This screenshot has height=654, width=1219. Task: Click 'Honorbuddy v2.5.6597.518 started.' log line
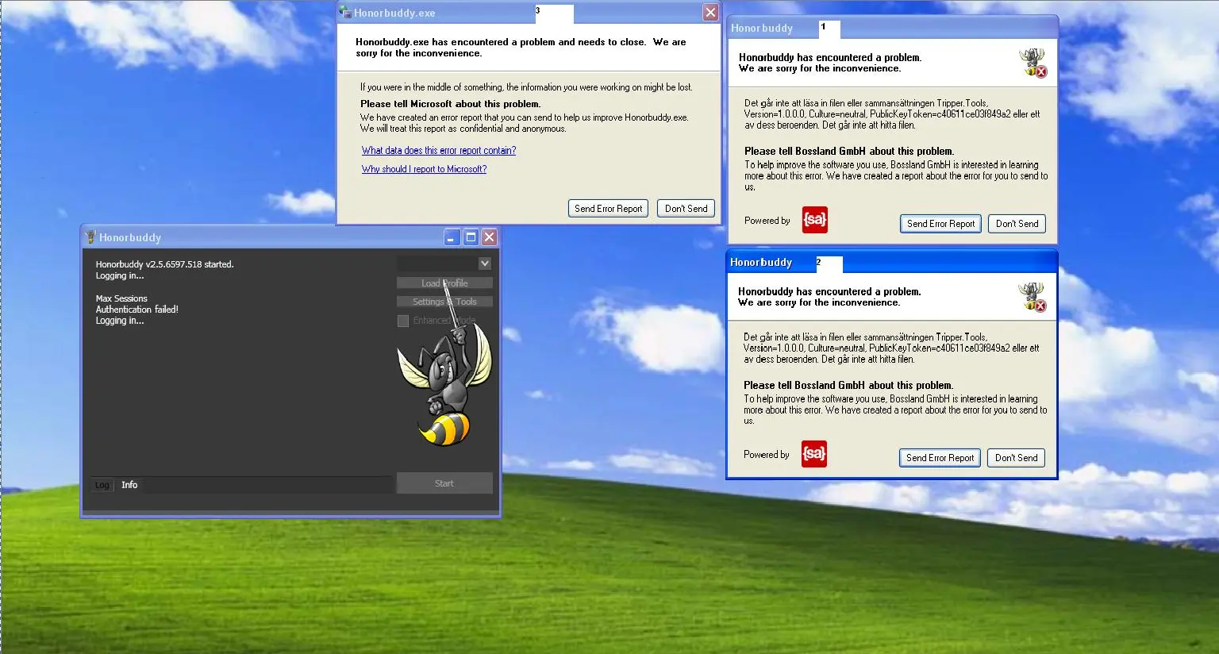tap(165, 264)
